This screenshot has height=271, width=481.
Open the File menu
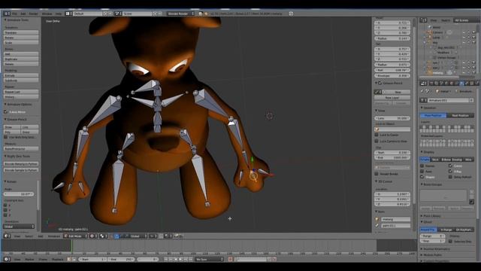14,14
